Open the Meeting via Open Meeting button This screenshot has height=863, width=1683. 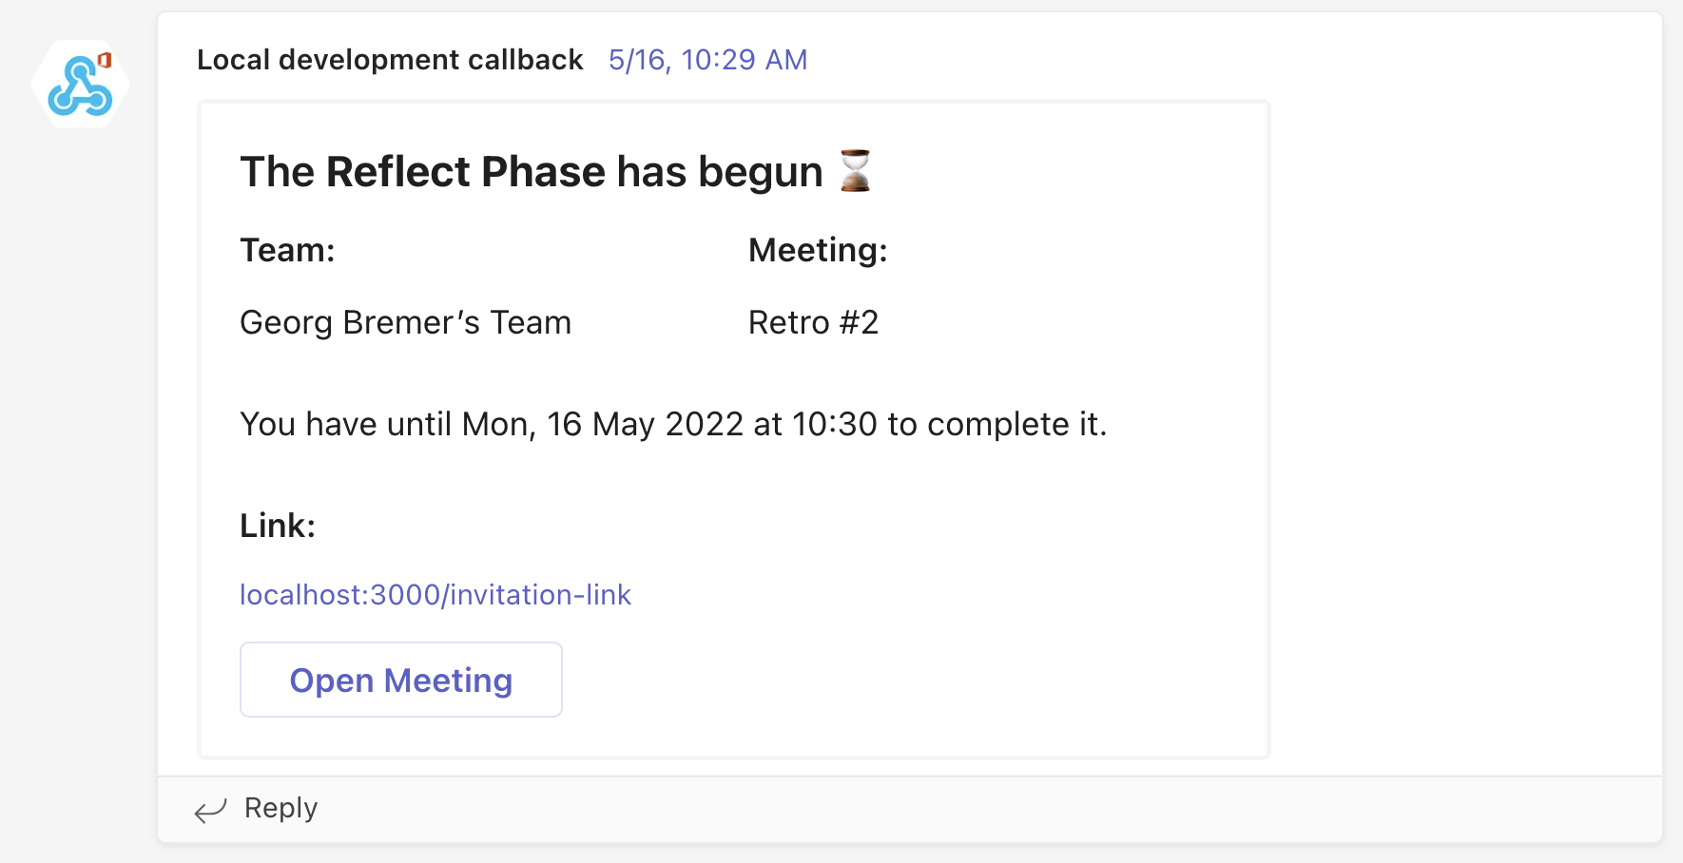[x=400, y=680]
